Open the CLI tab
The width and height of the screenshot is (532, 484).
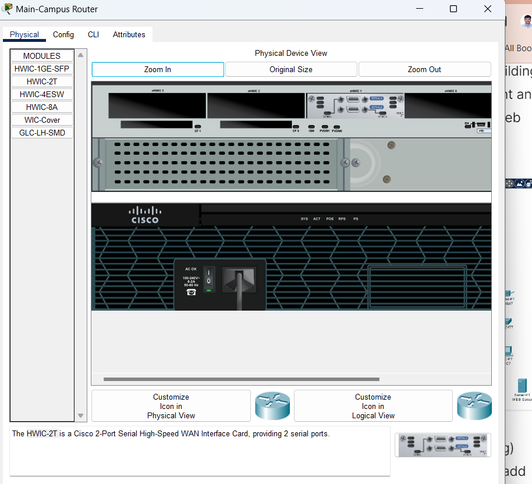(93, 34)
